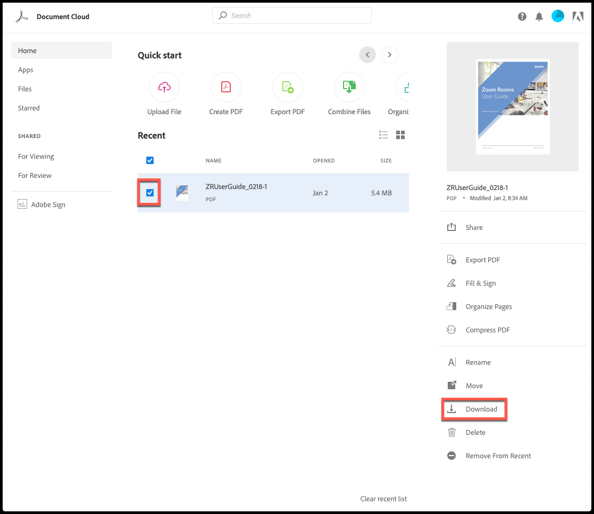Download the selected PDF file

coord(481,409)
